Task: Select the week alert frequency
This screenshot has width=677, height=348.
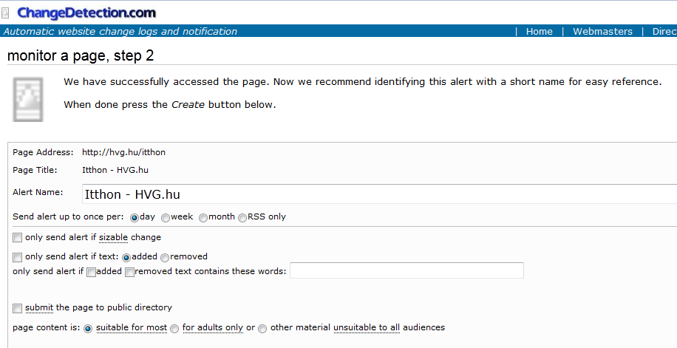Action: pyautogui.click(x=166, y=218)
